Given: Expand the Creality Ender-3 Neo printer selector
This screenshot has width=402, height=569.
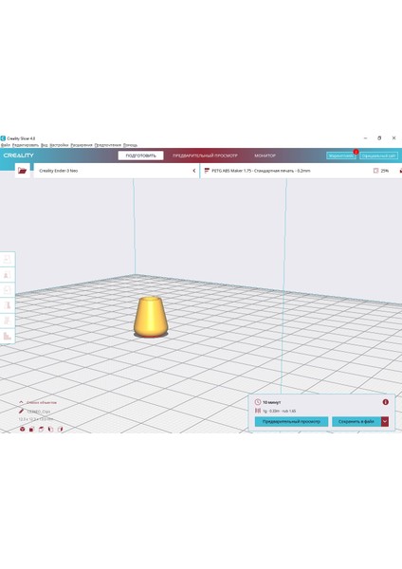Looking at the screenshot, I should click(x=117, y=170).
